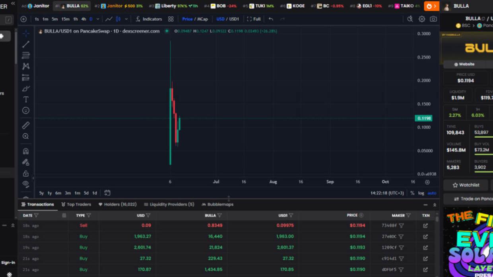Enable log scale on the chart
This screenshot has width=493, height=277.
tap(421, 193)
